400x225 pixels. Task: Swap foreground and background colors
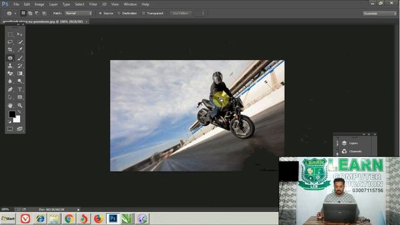coord(19,112)
